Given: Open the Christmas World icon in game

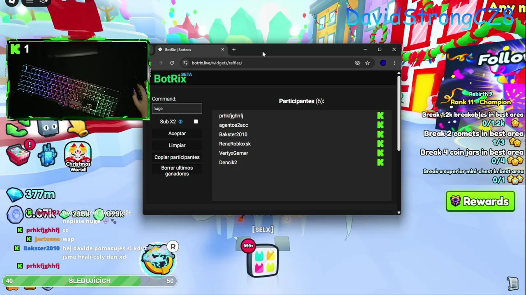Looking at the screenshot, I should pos(78,157).
